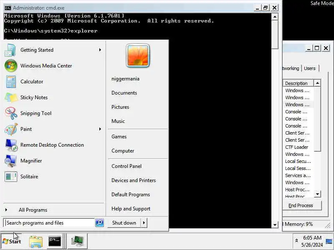This screenshot has width=334, height=250.
Task: Select the Services a... process row
Action: pyautogui.click(x=298, y=175)
